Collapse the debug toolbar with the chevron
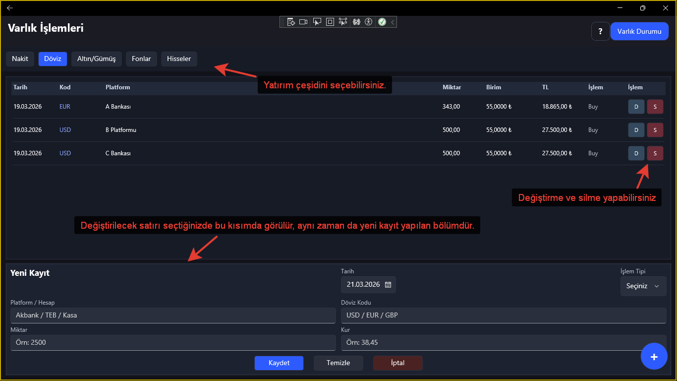Viewport: 677px width, 381px height. tap(393, 22)
